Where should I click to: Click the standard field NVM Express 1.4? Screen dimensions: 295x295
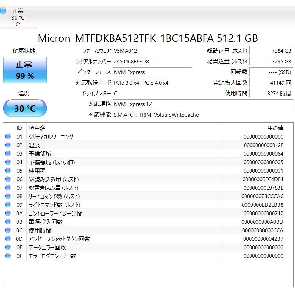(203, 104)
